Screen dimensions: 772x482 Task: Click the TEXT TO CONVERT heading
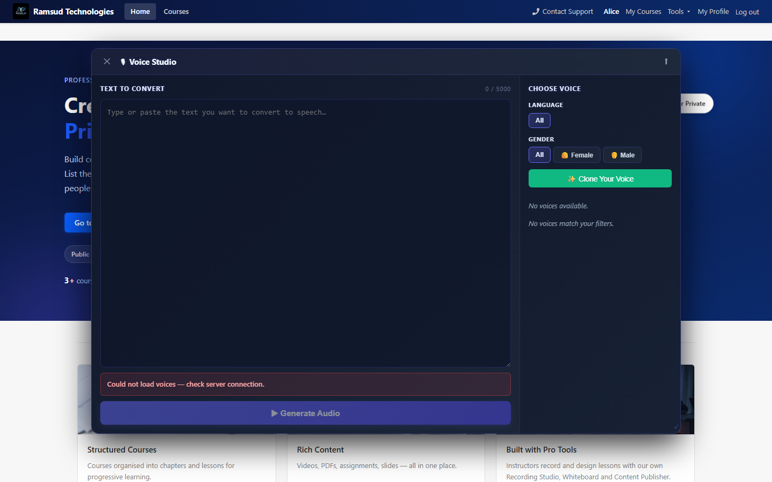click(132, 89)
